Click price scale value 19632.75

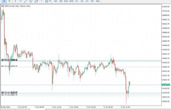pyautogui.click(x=166, y=24)
